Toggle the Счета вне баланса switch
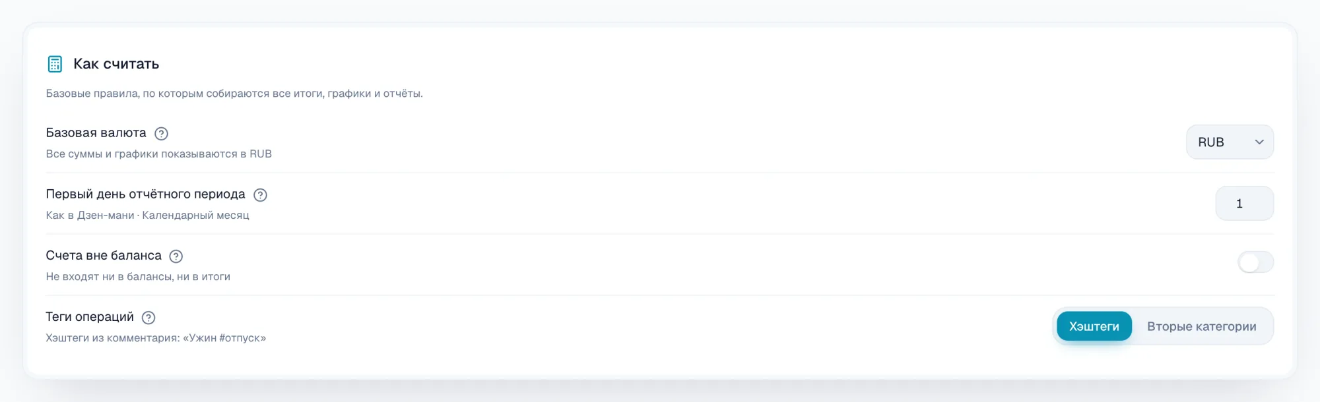 click(1255, 262)
